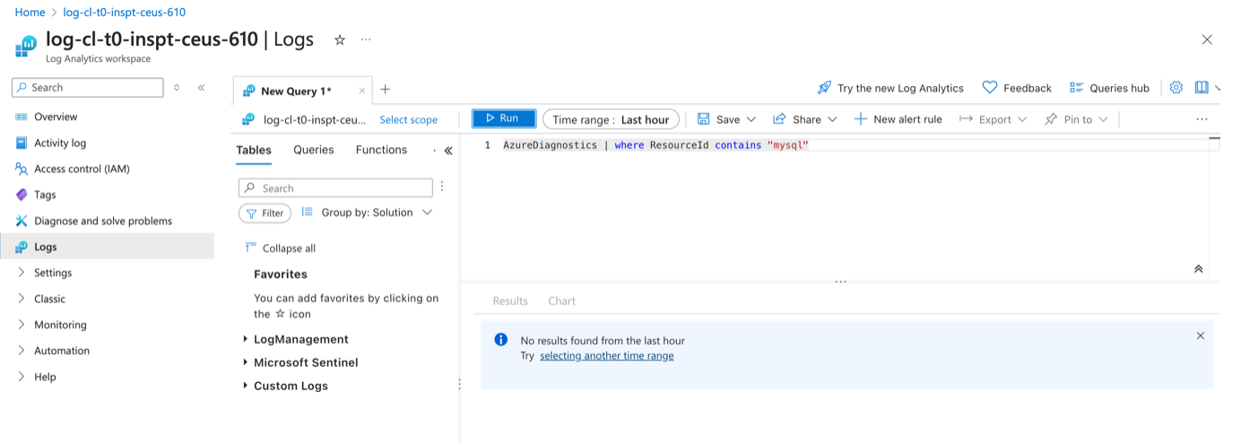Viewport: 1241px width, 444px height.
Task: Click the selecting another time range link
Action: [606, 356]
